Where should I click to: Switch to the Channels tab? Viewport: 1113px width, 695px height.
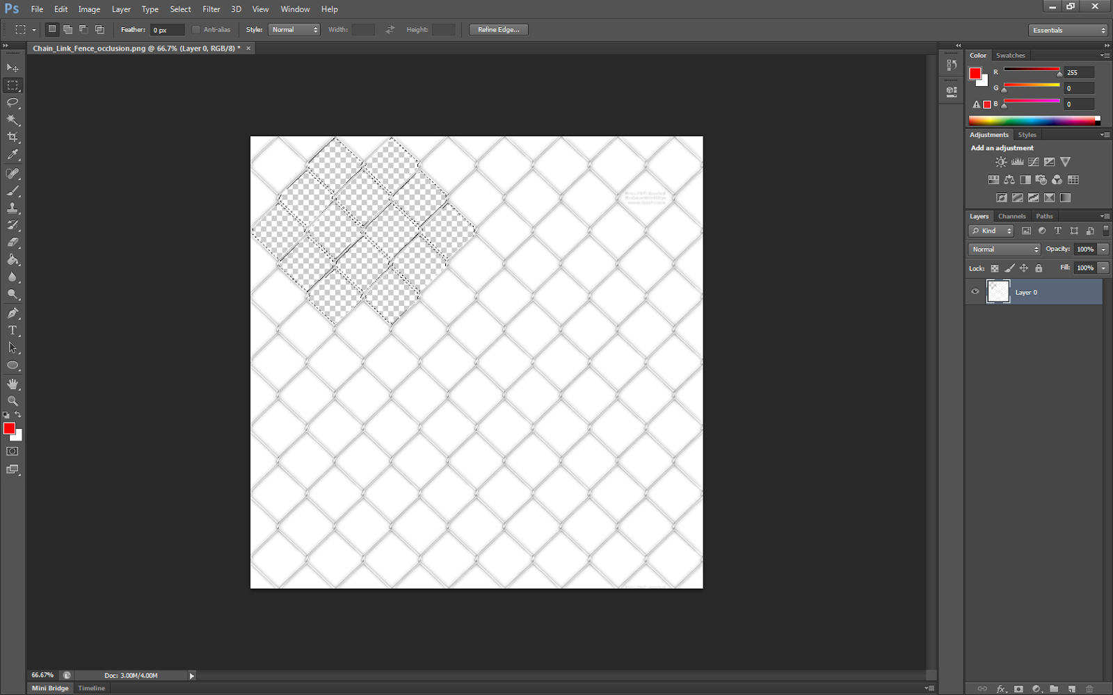tap(1011, 215)
